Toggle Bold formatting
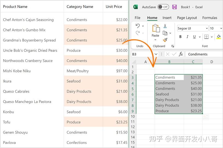This screenshot has height=148, width=223. 180,37
